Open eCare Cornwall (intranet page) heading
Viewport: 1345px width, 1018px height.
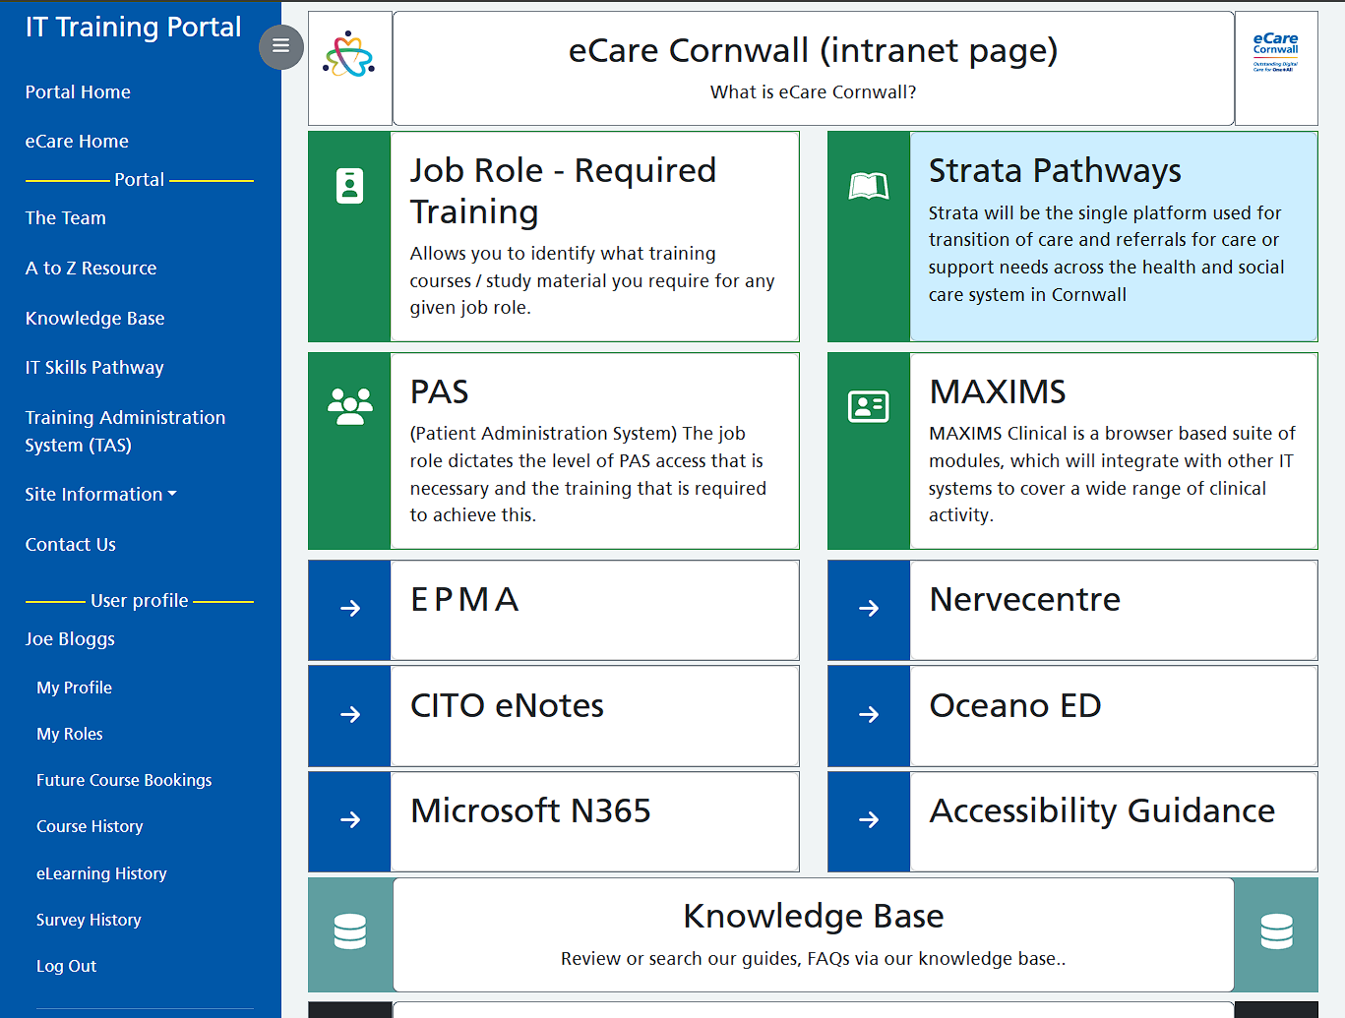[x=813, y=50]
